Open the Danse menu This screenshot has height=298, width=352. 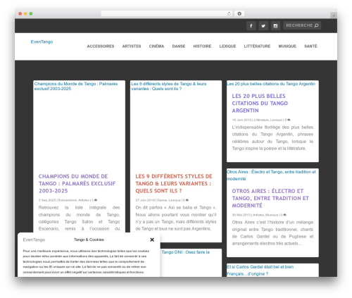pos(179,46)
